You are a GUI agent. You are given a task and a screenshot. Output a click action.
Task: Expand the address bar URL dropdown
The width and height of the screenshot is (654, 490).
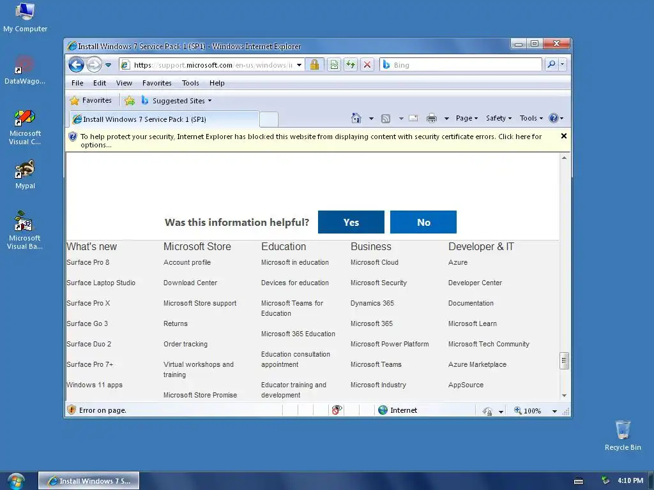click(299, 65)
